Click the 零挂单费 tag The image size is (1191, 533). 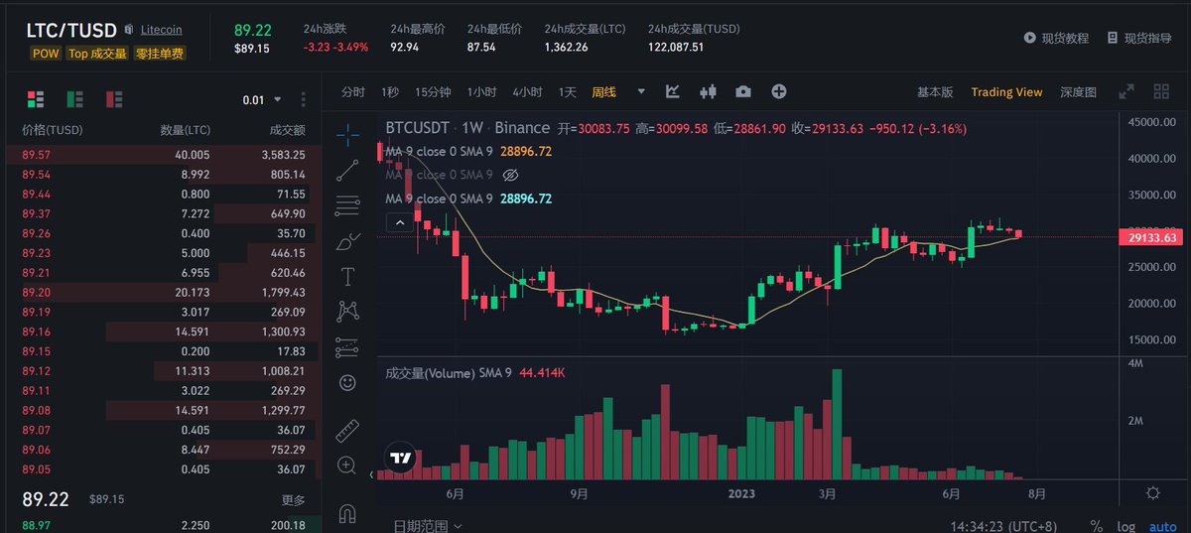tap(160, 54)
